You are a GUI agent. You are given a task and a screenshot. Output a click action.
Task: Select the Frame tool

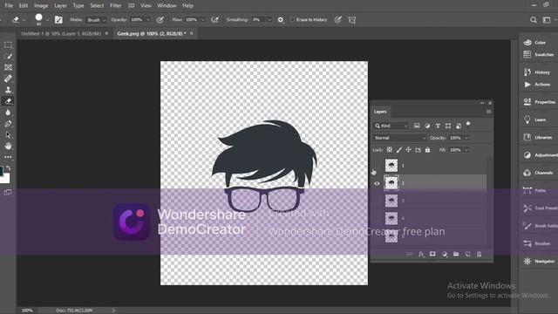(8, 67)
